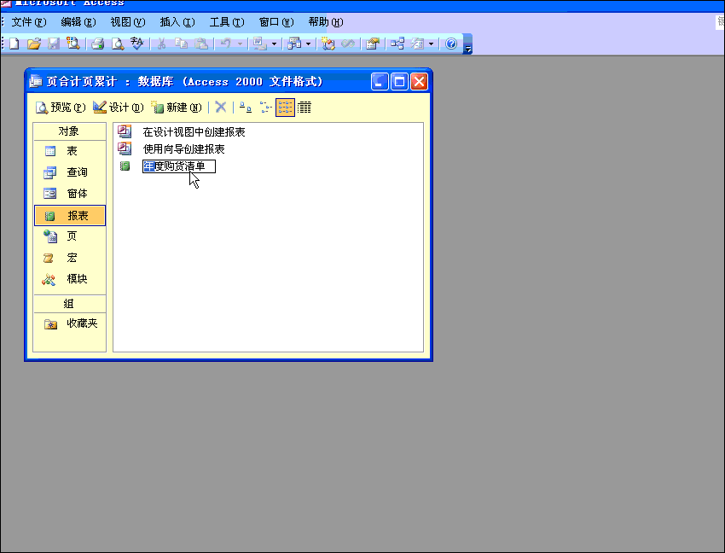Image resolution: width=725 pixels, height=553 pixels.
Task: Click the 年度购货清单 report icon
Action: (125, 166)
